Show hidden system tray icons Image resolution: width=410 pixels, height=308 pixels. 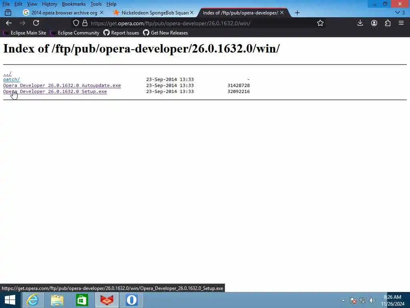(x=343, y=300)
